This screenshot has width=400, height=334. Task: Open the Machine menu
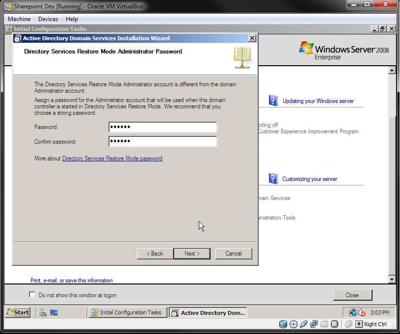[x=19, y=19]
